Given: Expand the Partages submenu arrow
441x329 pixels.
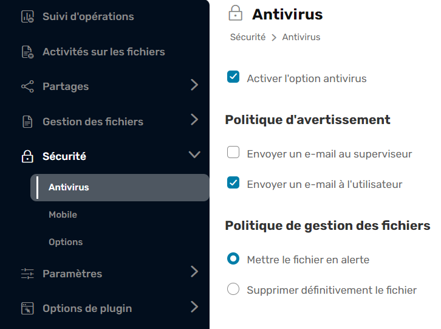Looking at the screenshot, I should 194,85.
